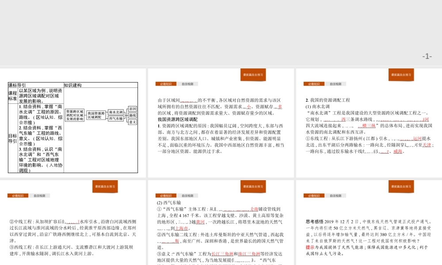Screen dimensions: 442x265
Task: Open the 课标导引 table slide thumbnail
Action: pyautogui.click(x=73, y=123)
